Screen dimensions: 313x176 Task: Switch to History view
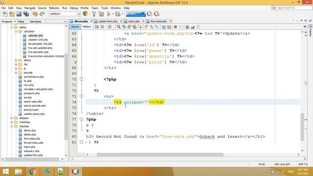click(x=87, y=27)
